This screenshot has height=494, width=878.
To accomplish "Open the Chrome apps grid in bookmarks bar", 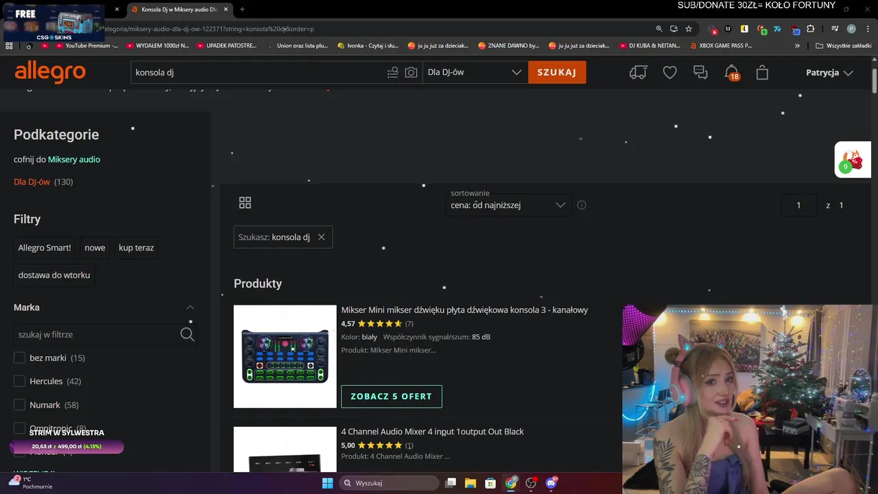I will point(9,45).
